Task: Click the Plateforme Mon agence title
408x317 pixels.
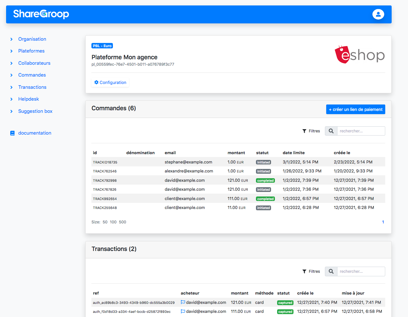Action: [x=124, y=57]
